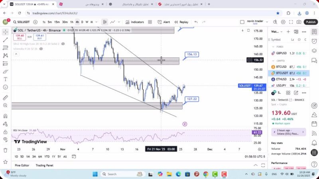Switch to the Trading Panel tab
This screenshot has width=319, height=179.
tap(44, 165)
